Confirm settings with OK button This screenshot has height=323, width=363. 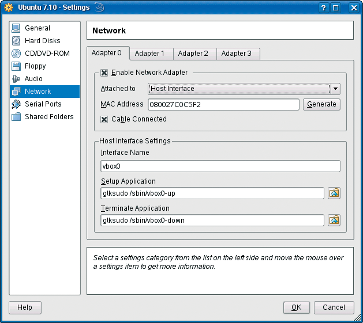point(296,307)
